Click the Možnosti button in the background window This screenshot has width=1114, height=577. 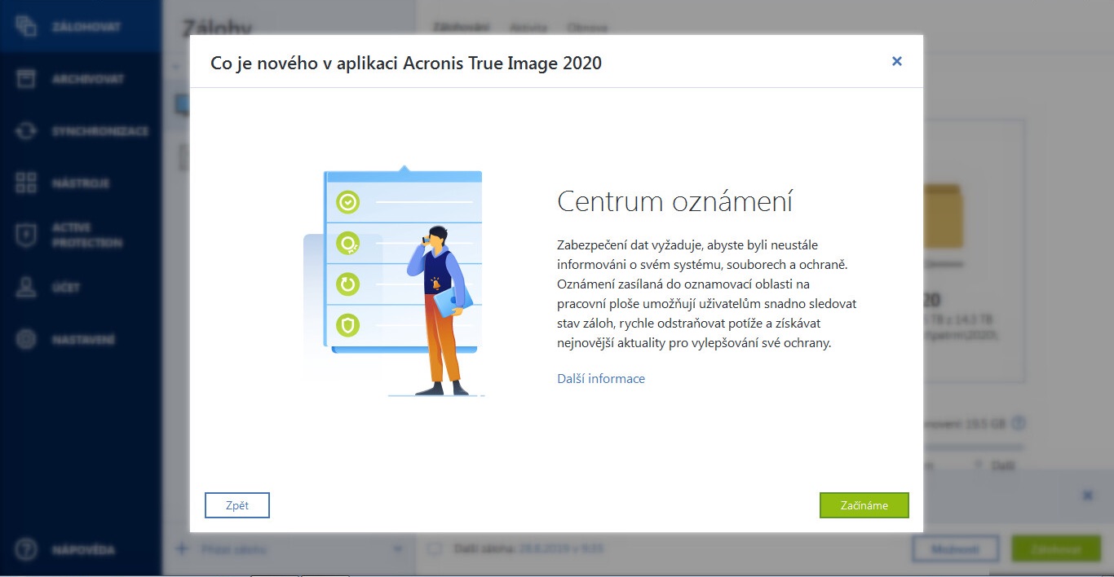point(956,548)
